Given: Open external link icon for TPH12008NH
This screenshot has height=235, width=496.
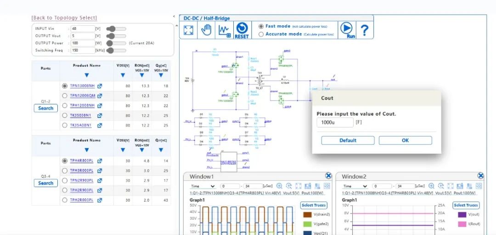Looking at the screenshot, I should pos(100,106).
